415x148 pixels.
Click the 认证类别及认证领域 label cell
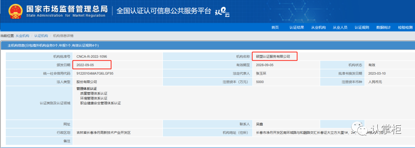[x=40, y=103]
